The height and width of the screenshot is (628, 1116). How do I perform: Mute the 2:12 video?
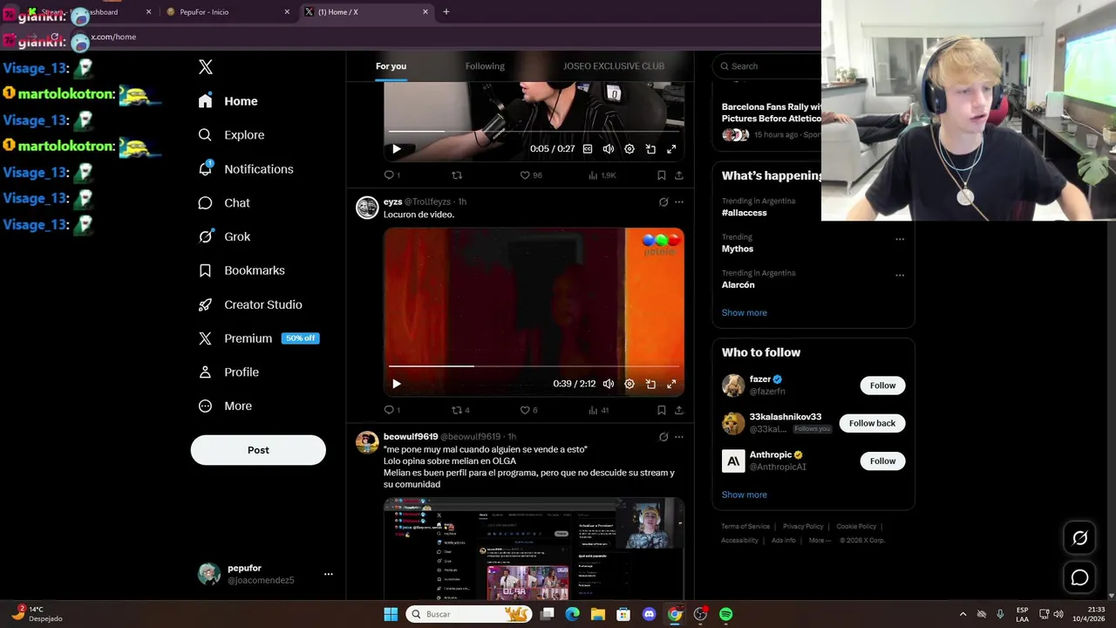pos(609,384)
